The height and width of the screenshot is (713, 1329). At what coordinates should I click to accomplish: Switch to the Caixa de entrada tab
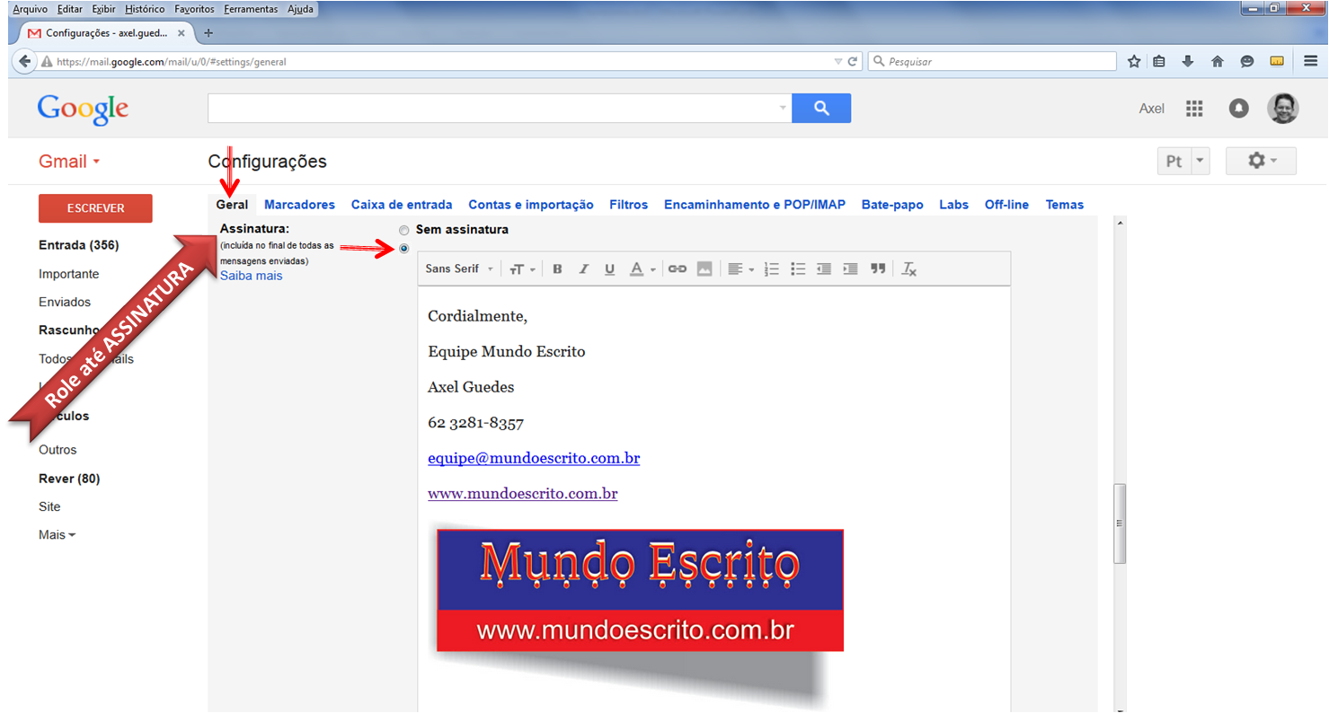tap(402, 205)
